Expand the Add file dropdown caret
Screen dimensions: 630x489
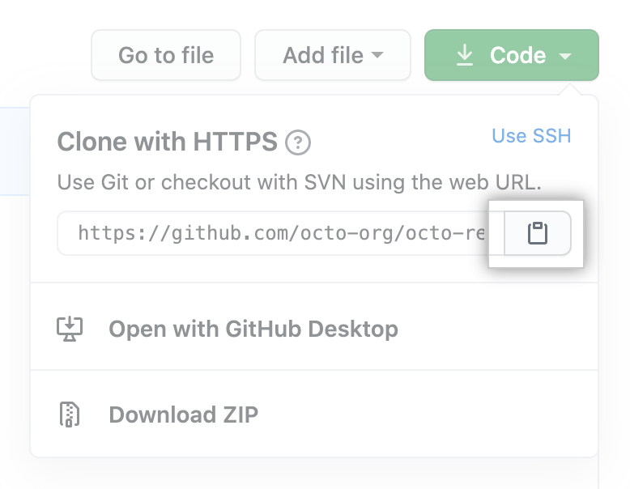pyautogui.click(x=377, y=56)
